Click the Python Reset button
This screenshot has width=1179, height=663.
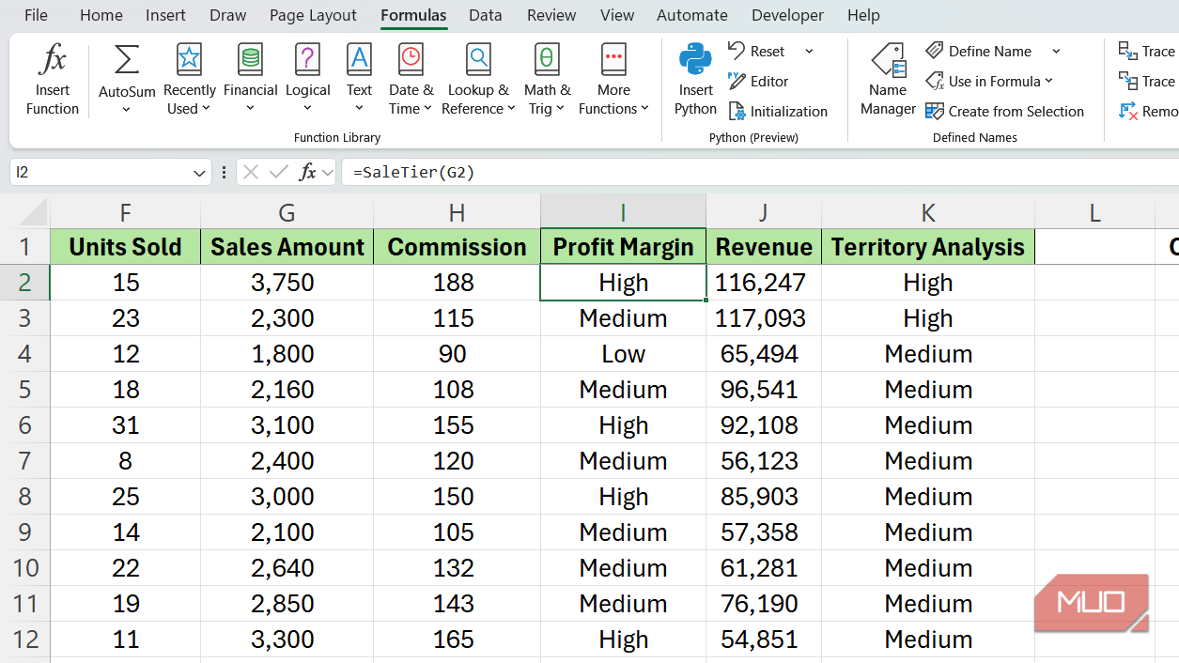758,52
